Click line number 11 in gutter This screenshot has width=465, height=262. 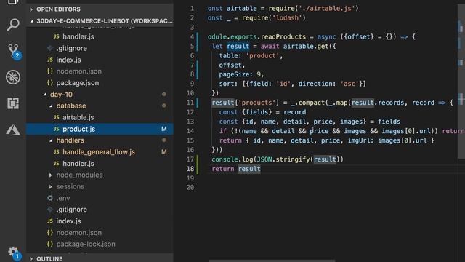(x=190, y=103)
